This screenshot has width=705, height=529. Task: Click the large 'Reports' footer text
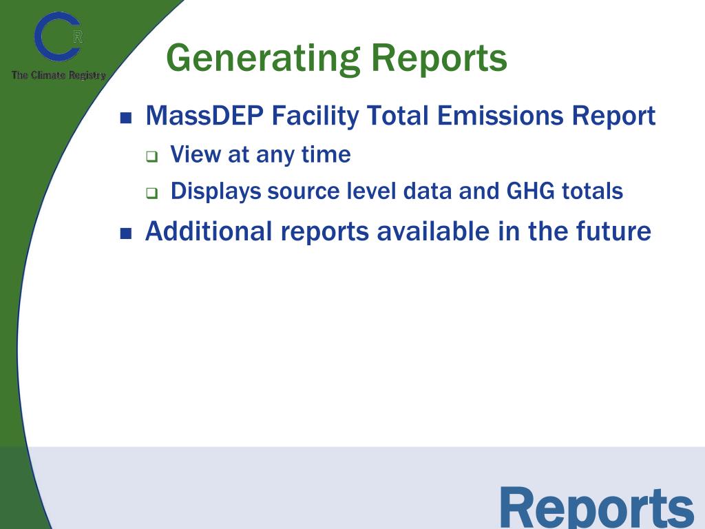597,508
